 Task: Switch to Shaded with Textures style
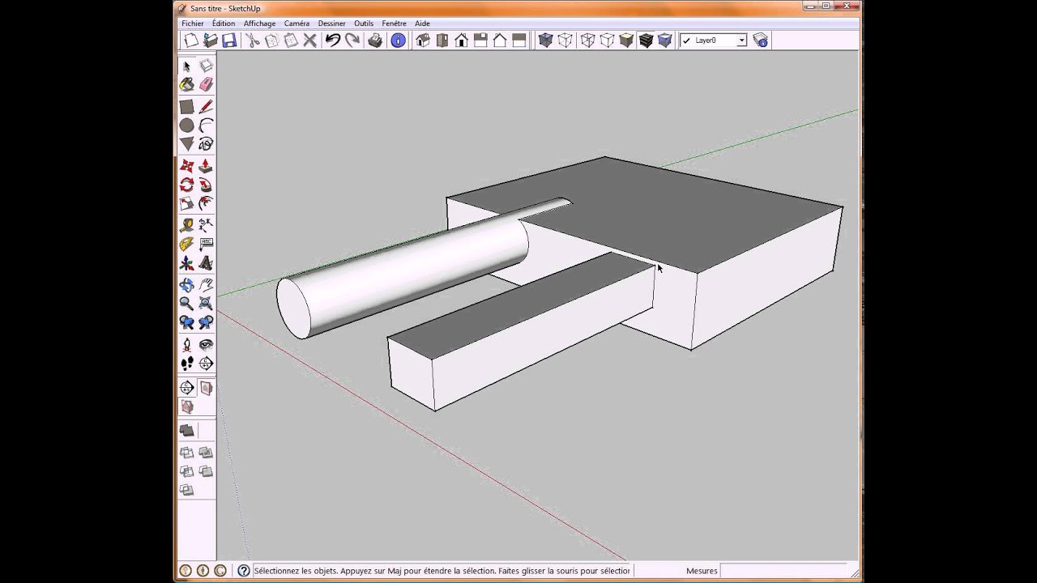[x=646, y=40]
